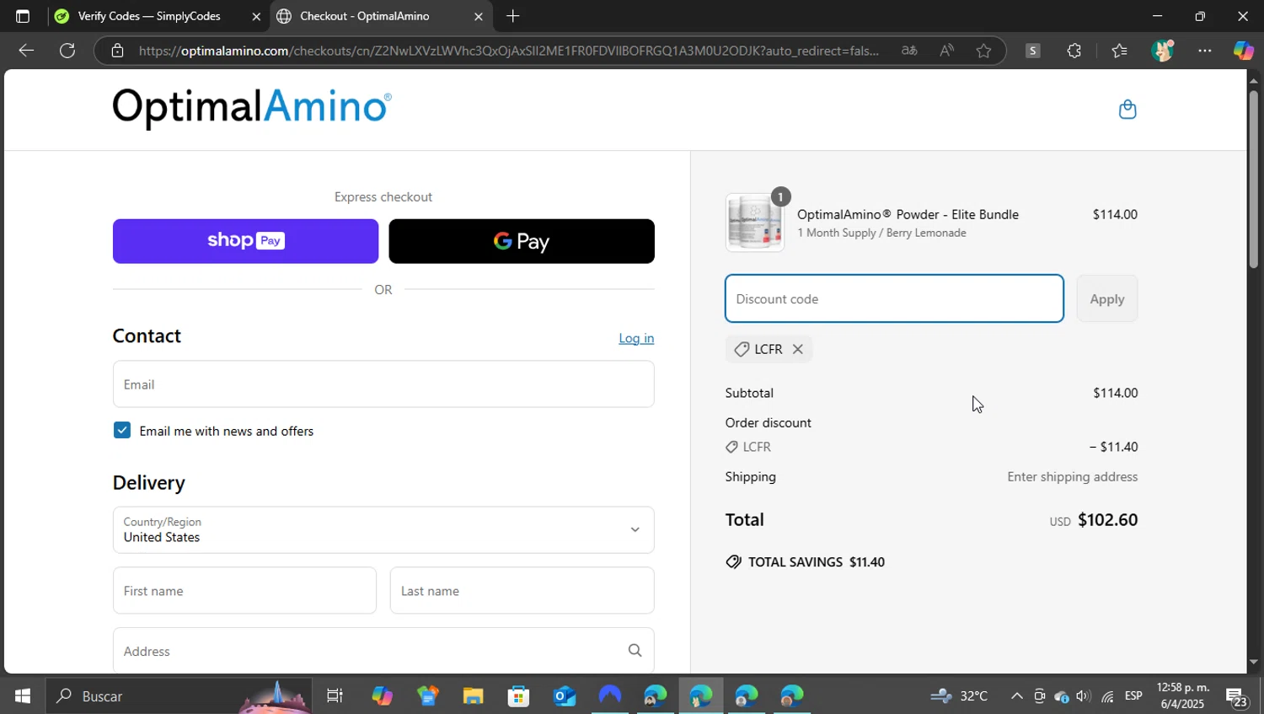1264x714 pixels.
Task: Open the volume speaker tray icon
Action: [x=1084, y=695]
